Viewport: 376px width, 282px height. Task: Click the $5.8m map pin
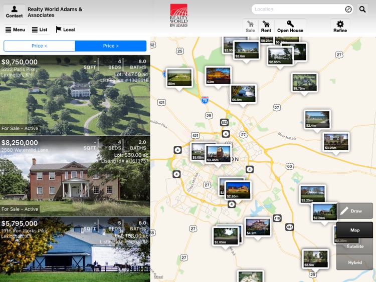(243, 94)
